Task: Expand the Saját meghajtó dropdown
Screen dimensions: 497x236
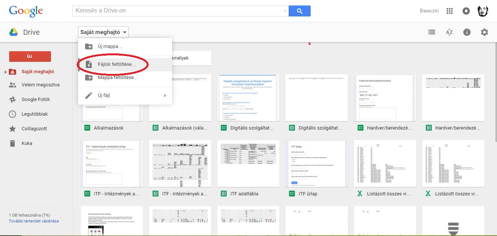Action: [x=103, y=32]
